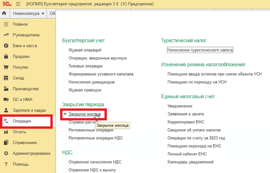Open the Покупки section
The height and width of the screenshot is (173, 270).
coord(20,67)
